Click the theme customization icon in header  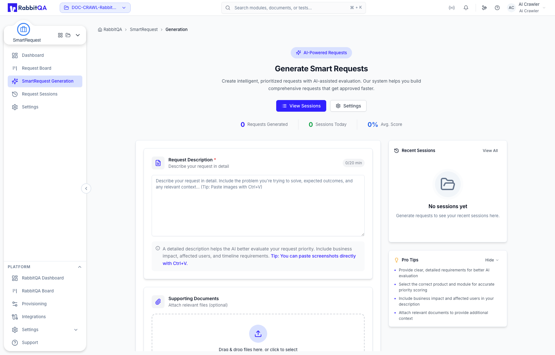[484, 8]
